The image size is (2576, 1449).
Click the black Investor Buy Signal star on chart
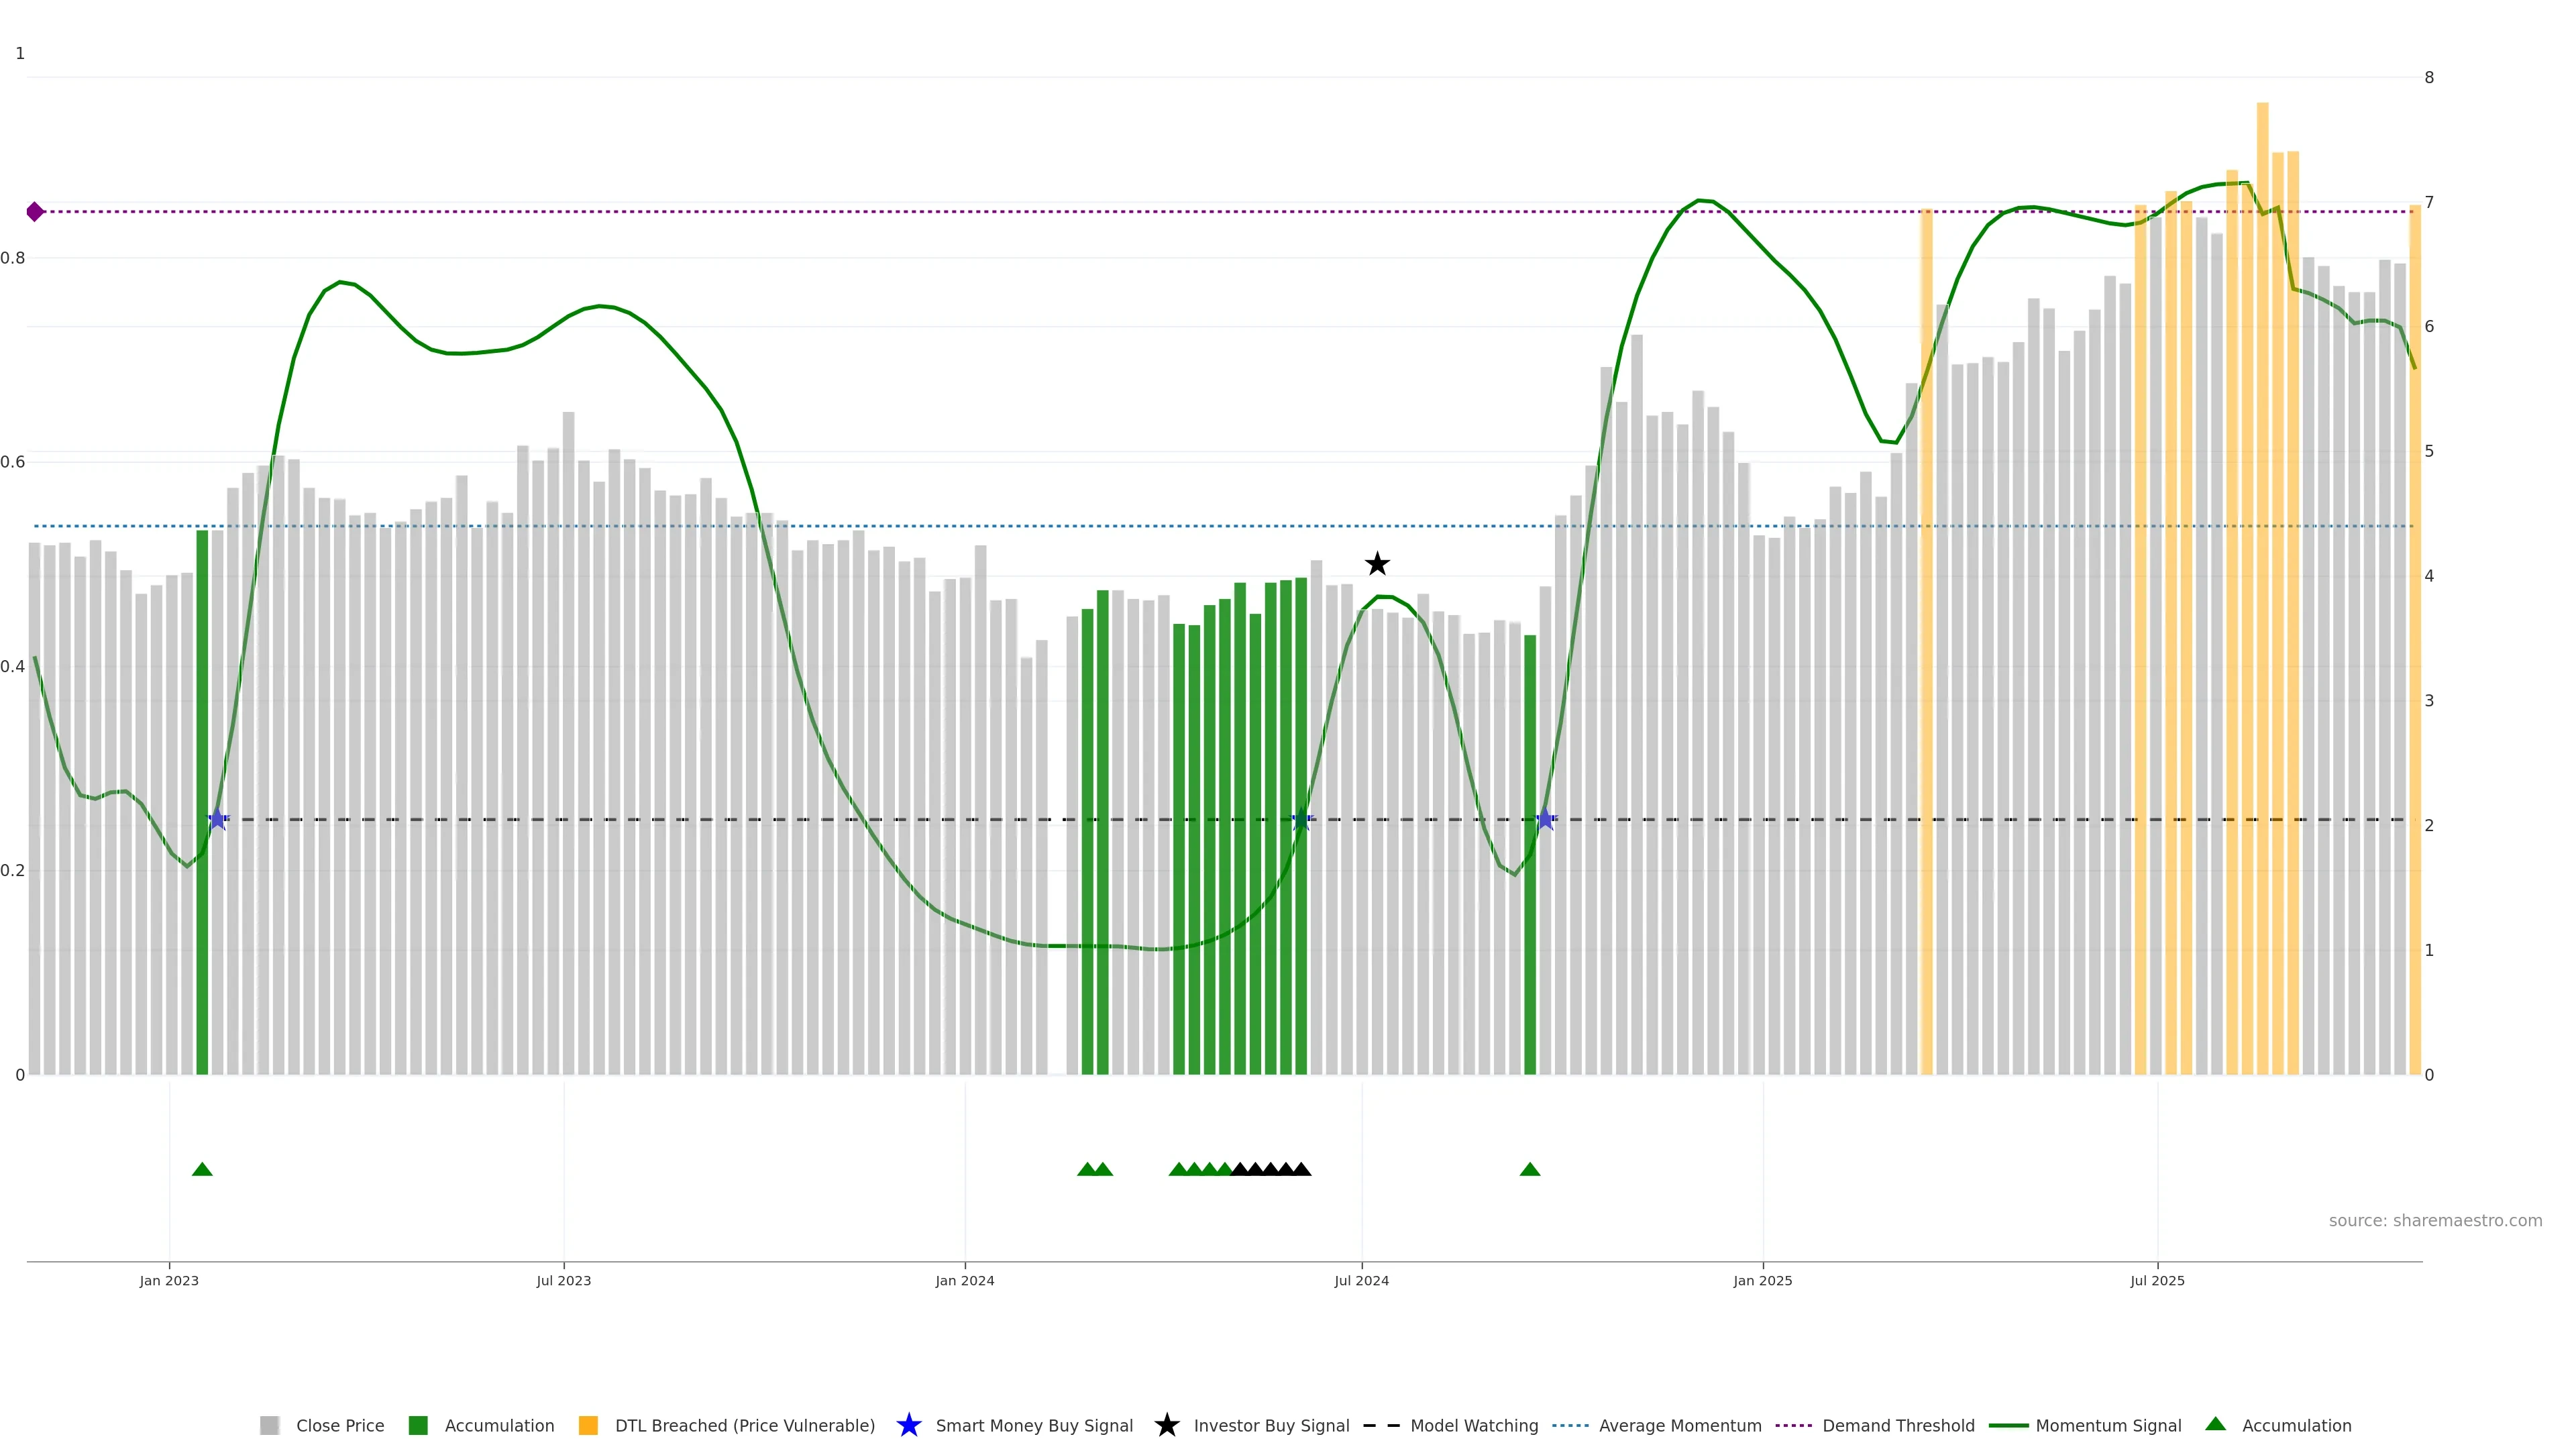point(1377,564)
